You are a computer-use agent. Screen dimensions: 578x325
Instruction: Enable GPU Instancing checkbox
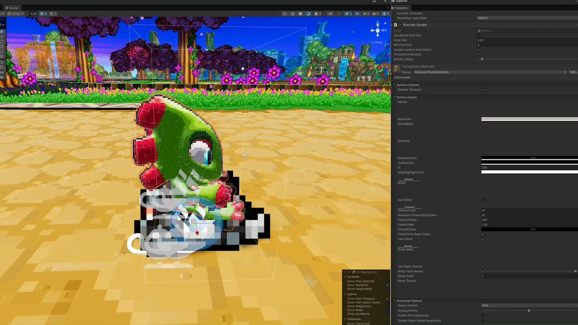coord(483,315)
